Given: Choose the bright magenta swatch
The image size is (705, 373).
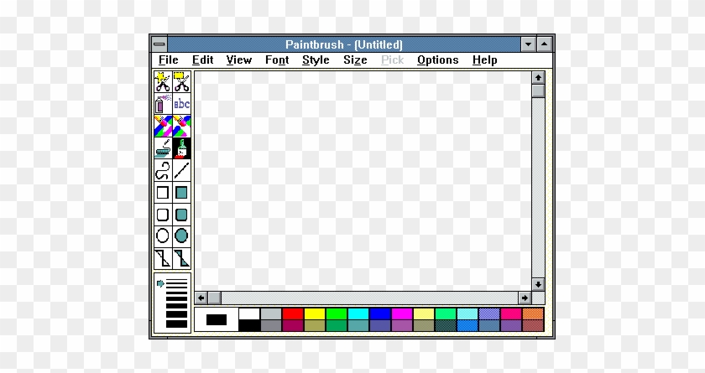Looking at the screenshot, I should [x=402, y=313].
